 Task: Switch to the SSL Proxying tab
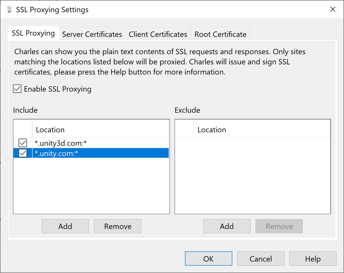pyautogui.click(x=33, y=33)
